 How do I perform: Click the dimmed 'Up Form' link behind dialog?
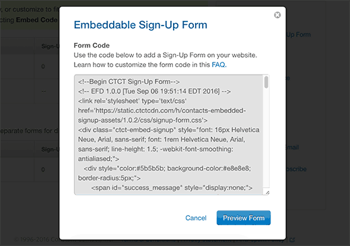(299, 35)
